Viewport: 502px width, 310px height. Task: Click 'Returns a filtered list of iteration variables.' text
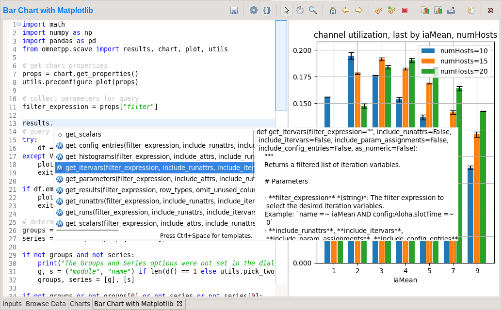tap(332, 165)
